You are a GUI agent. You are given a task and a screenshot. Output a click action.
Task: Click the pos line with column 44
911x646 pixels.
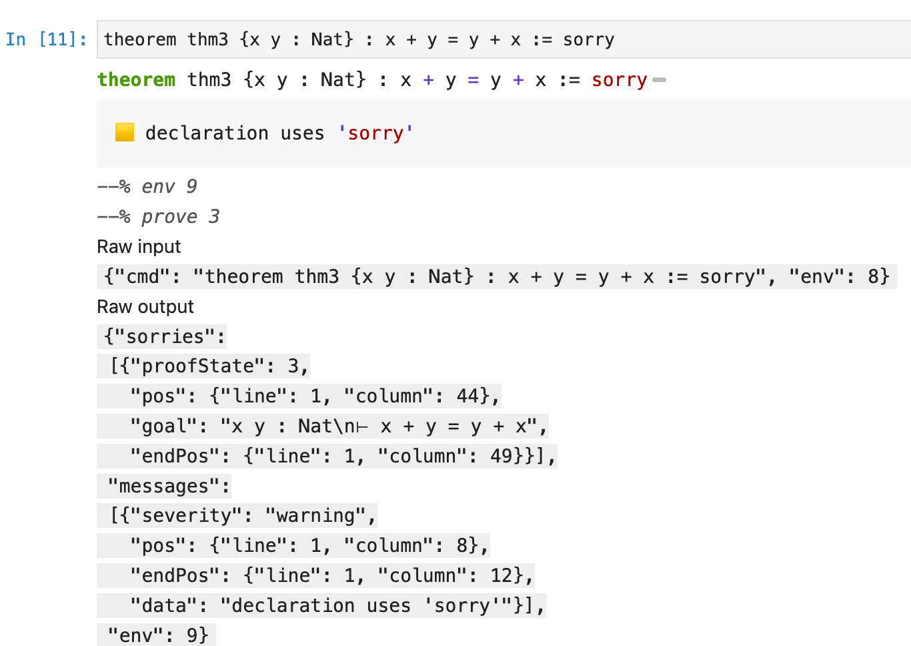[299, 396]
